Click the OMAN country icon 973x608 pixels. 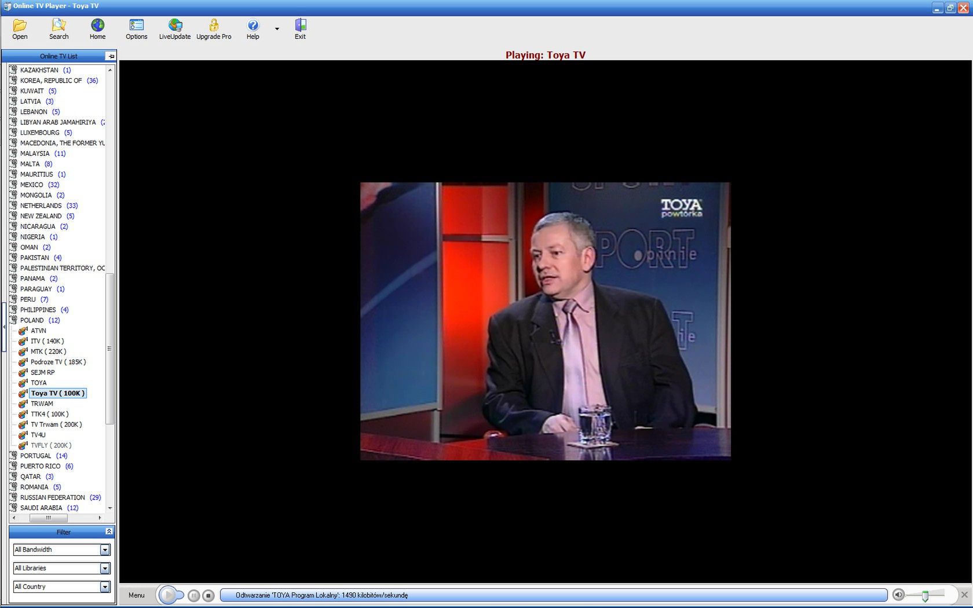coord(13,247)
